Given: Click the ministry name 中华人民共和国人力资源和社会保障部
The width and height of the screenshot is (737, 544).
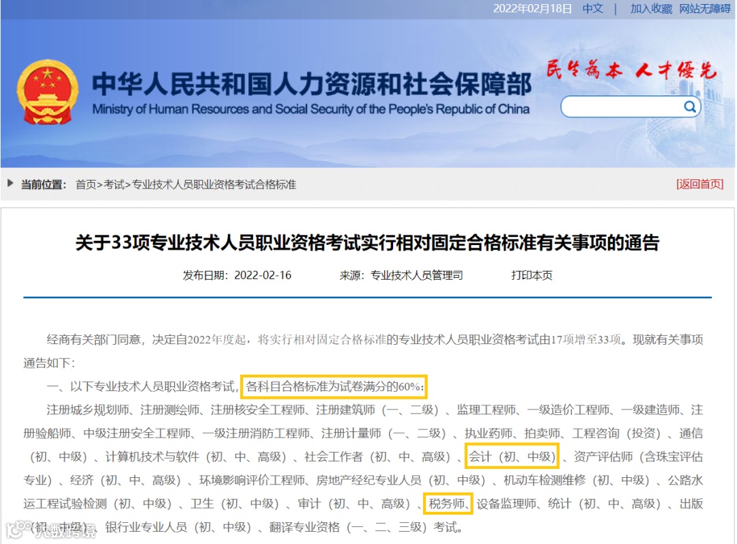Looking at the screenshot, I should click(311, 84).
